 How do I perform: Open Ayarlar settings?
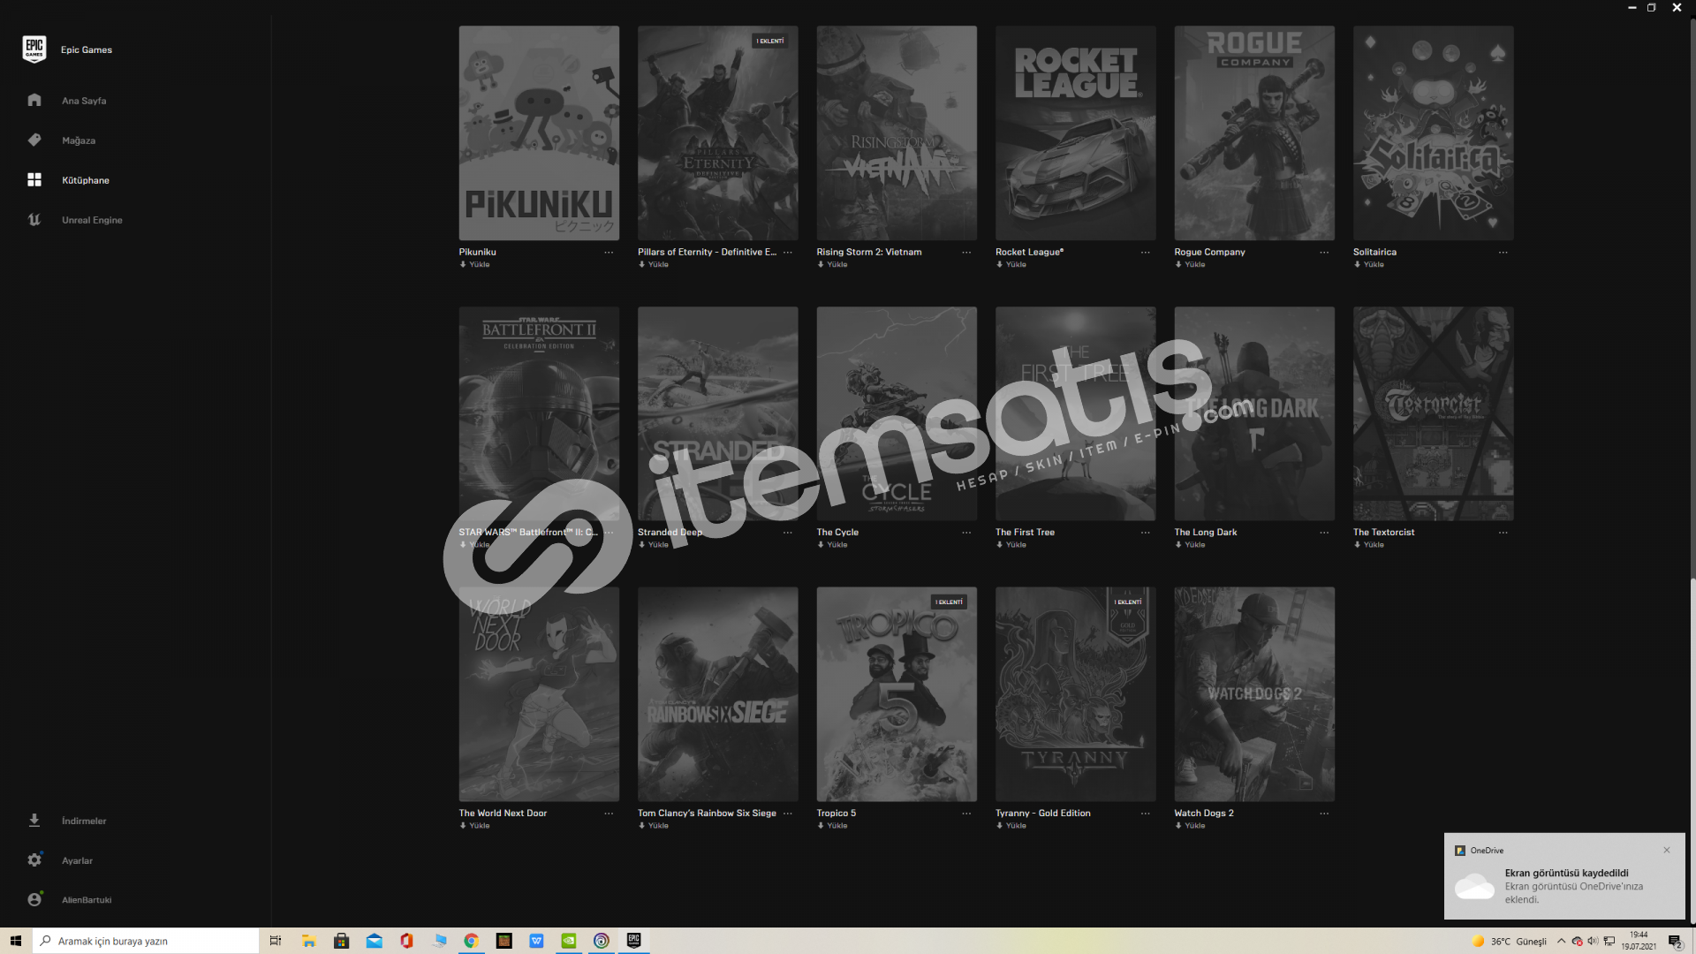[77, 860]
